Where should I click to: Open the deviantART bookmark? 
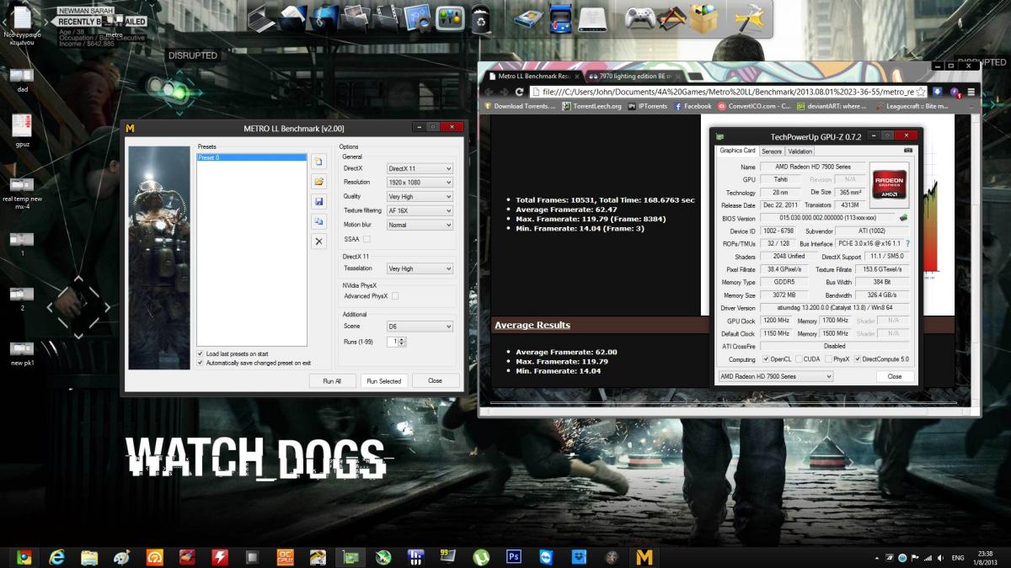831,106
